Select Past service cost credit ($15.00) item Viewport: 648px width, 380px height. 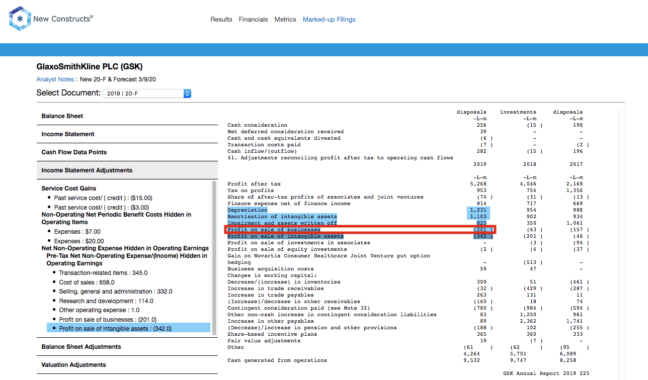click(103, 198)
